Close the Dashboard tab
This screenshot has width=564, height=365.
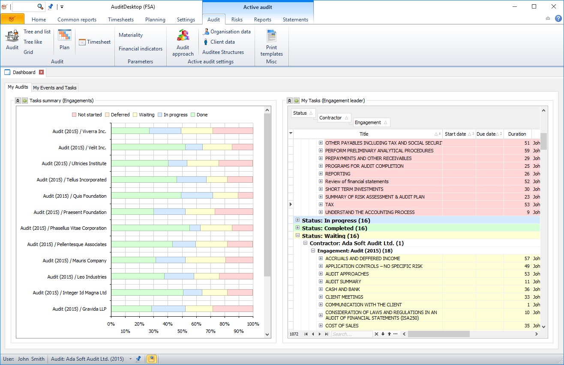click(x=42, y=72)
